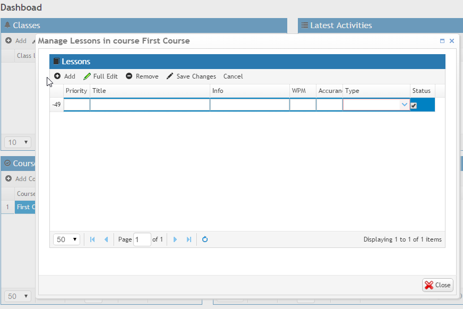Click the Courses panel check icon
The image size is (463, 309).
[x=7, y=163]
